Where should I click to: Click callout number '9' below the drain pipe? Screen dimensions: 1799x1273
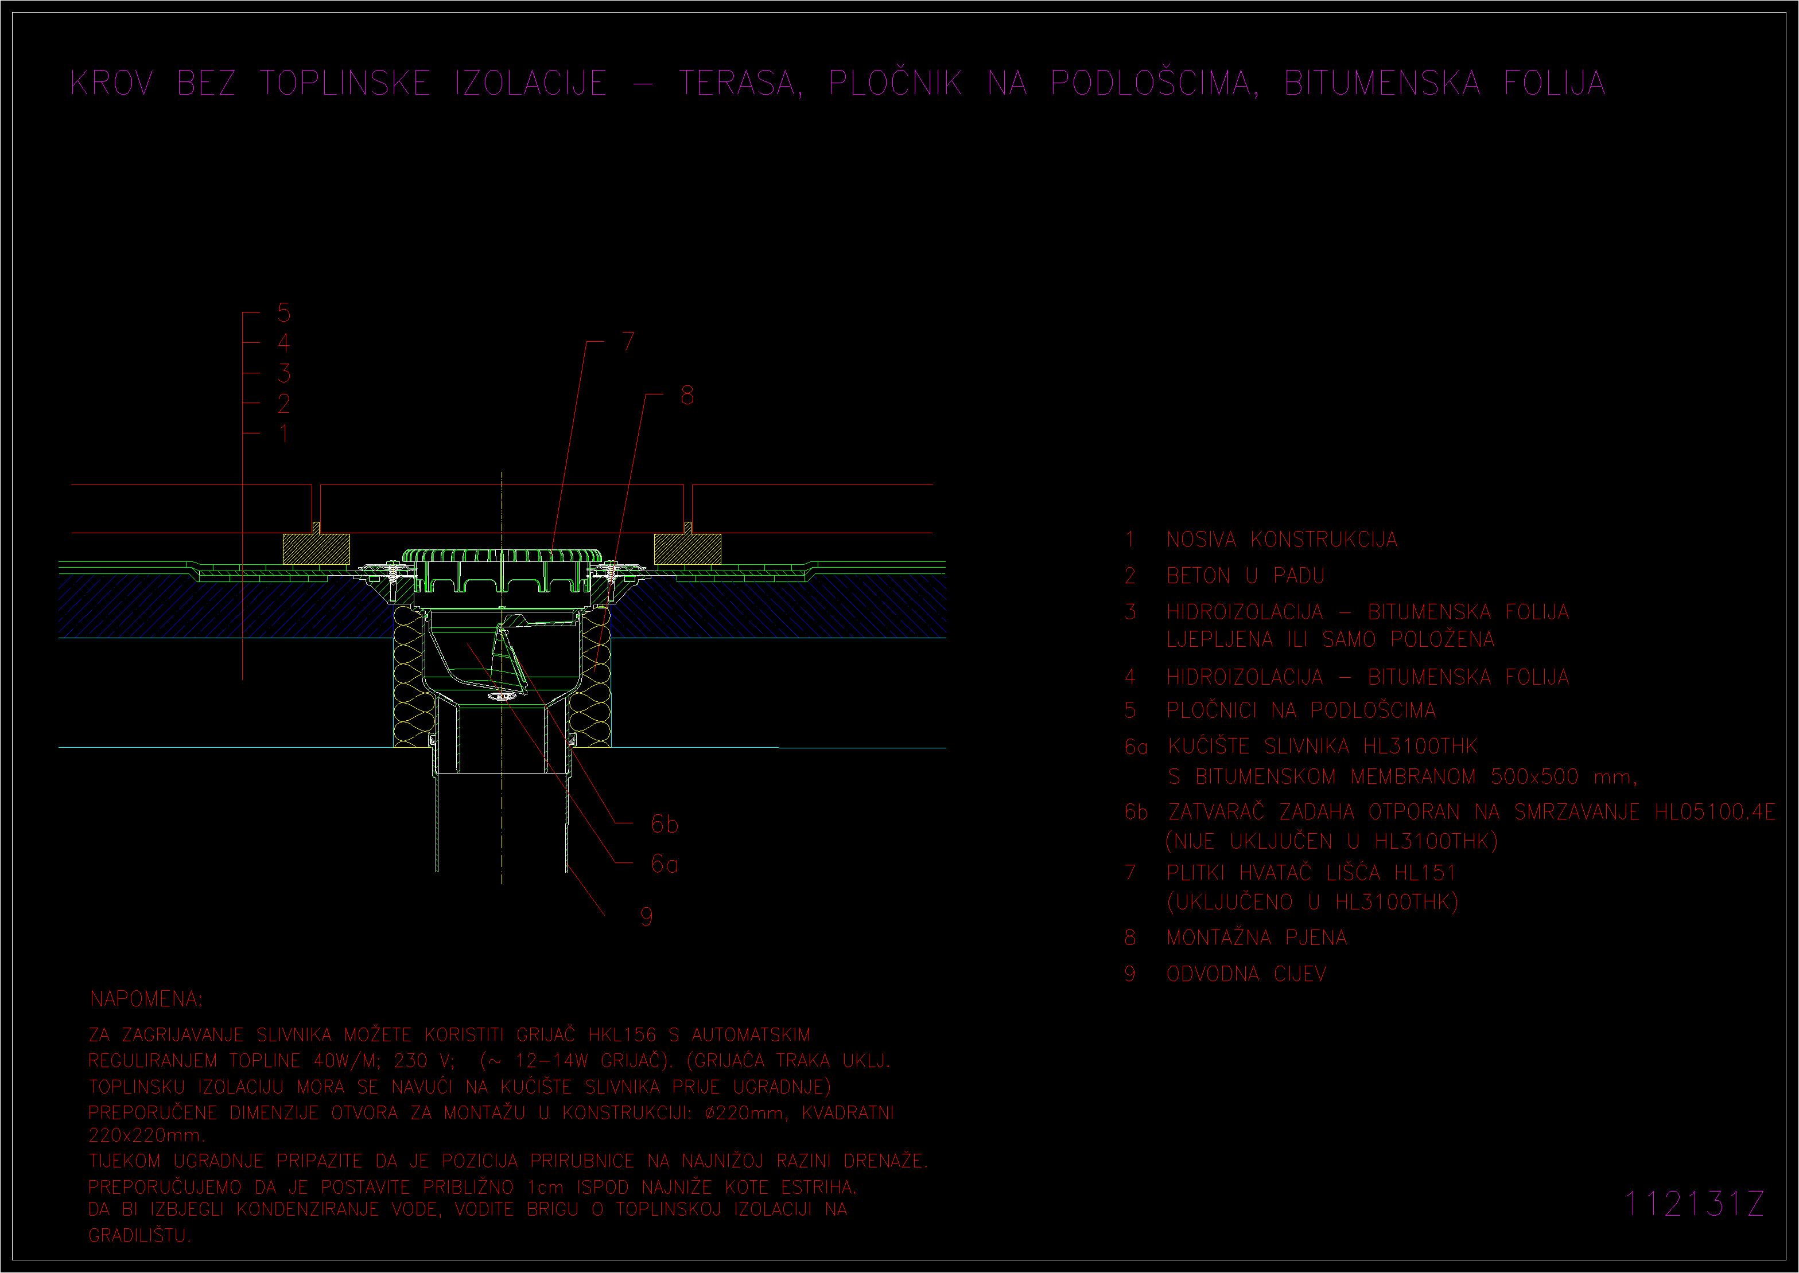tap(646, 916)
